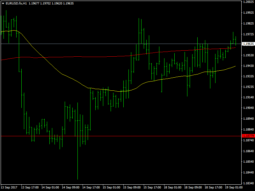Click the 1.18340 price scale value

point(248,183)
